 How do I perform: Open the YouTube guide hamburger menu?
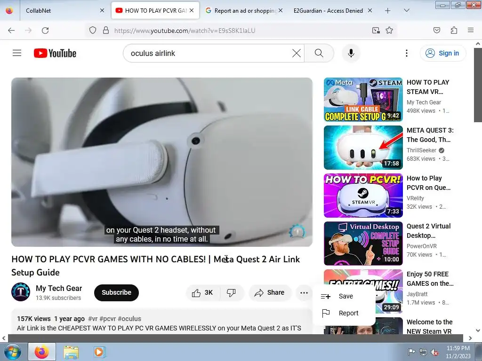(17, 53)
